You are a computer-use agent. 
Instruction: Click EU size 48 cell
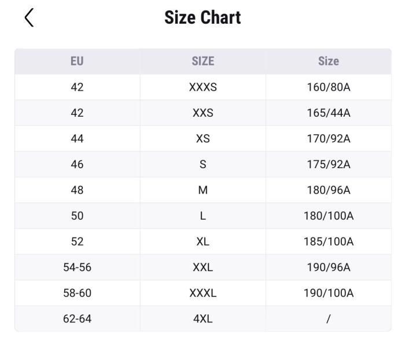coord(77,190)
